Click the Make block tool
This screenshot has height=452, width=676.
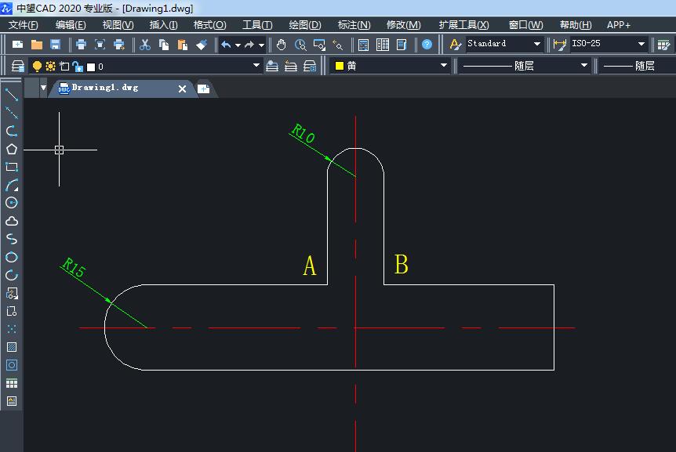12,311
